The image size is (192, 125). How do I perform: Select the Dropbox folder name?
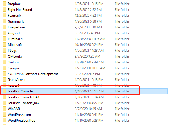14,4
